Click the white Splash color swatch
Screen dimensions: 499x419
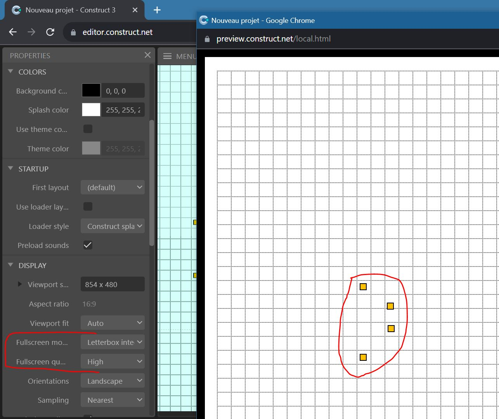pyautogui.click(x=91, y=110)
